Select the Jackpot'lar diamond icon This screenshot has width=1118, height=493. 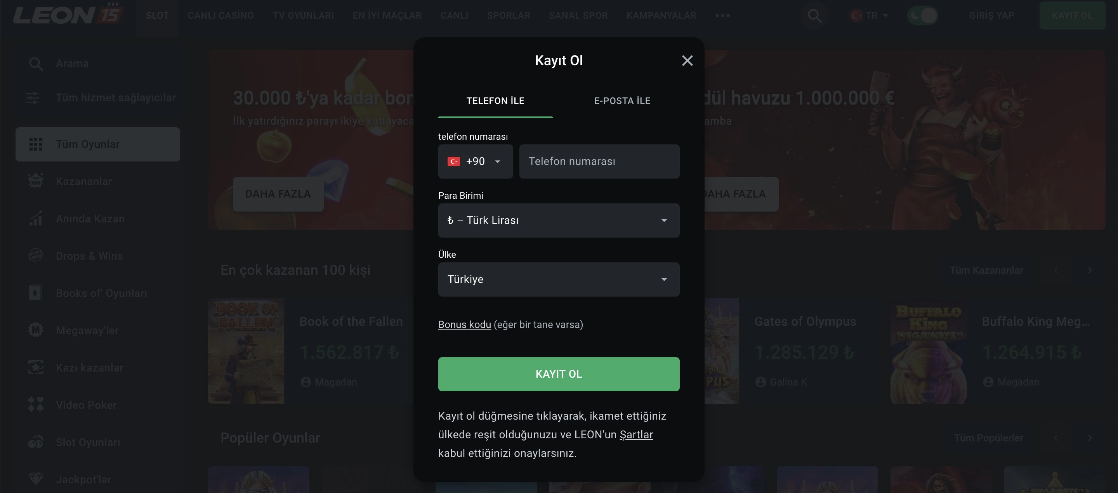(36, 479)
